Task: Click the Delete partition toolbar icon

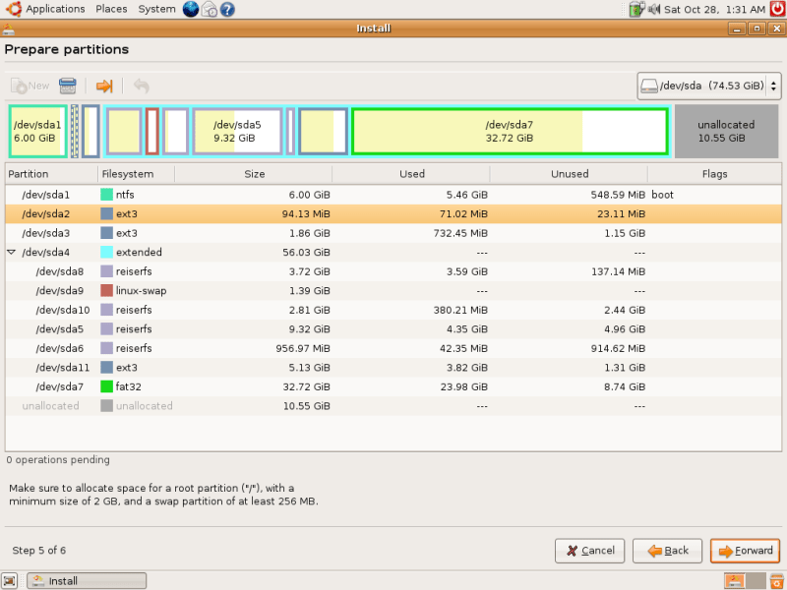Action: point(68,86)
